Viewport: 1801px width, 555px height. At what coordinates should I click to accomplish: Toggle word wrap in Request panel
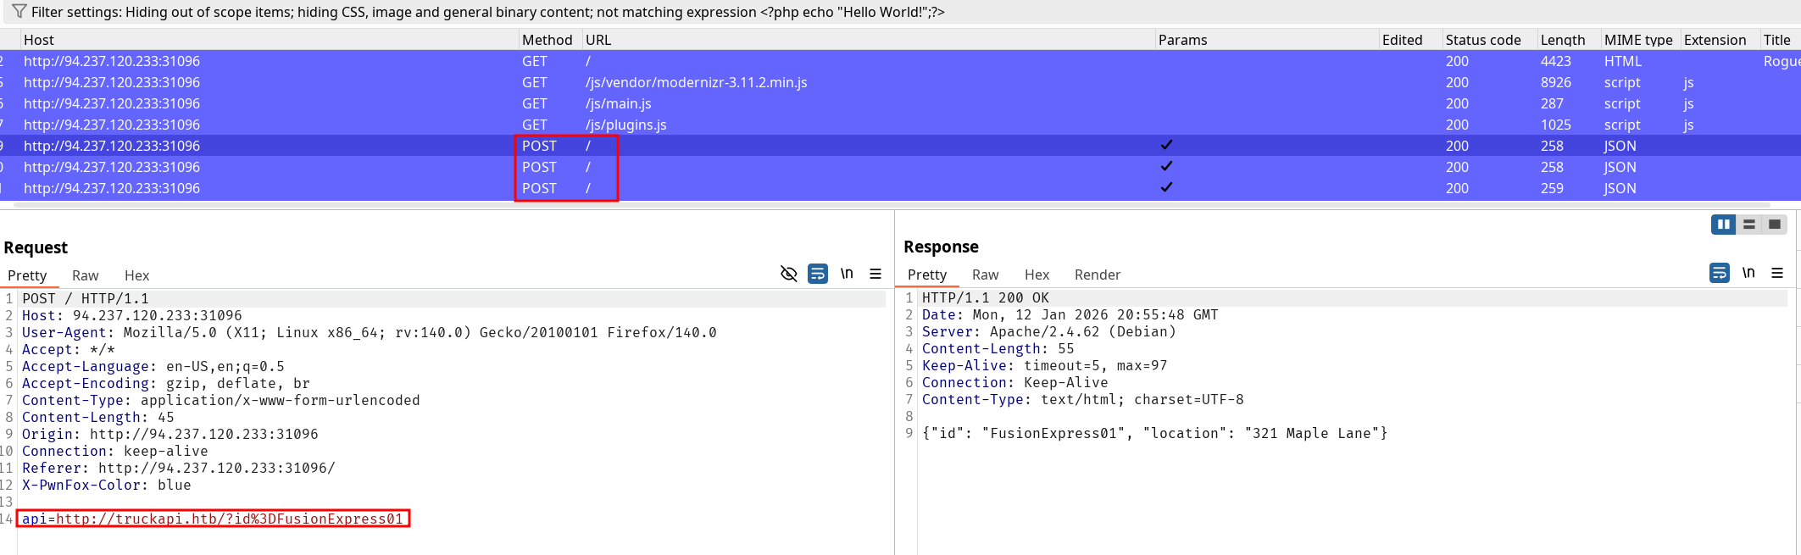tap(818, 274)
